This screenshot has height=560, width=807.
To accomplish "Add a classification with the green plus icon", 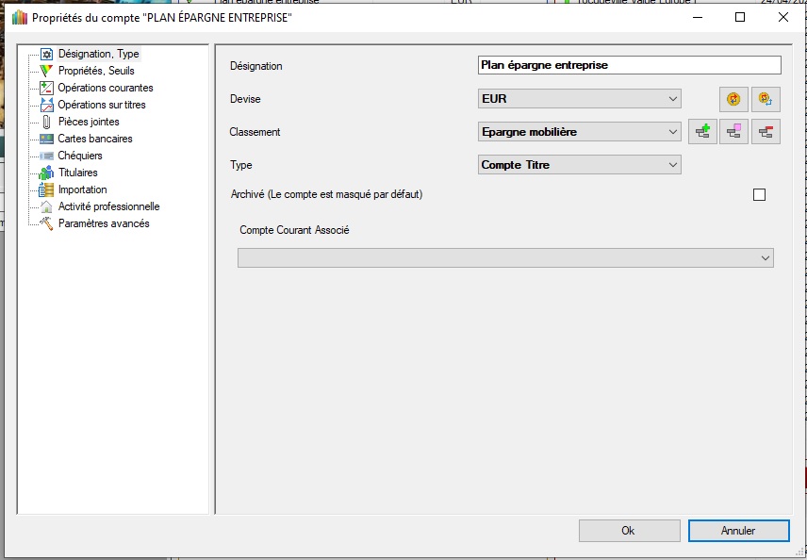I will click(x=702, y=132).
